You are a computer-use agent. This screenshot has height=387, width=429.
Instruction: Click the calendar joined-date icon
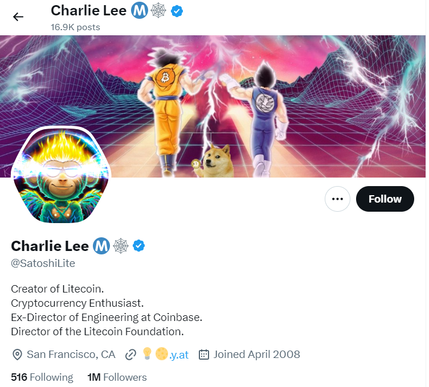tap(204, 355)
